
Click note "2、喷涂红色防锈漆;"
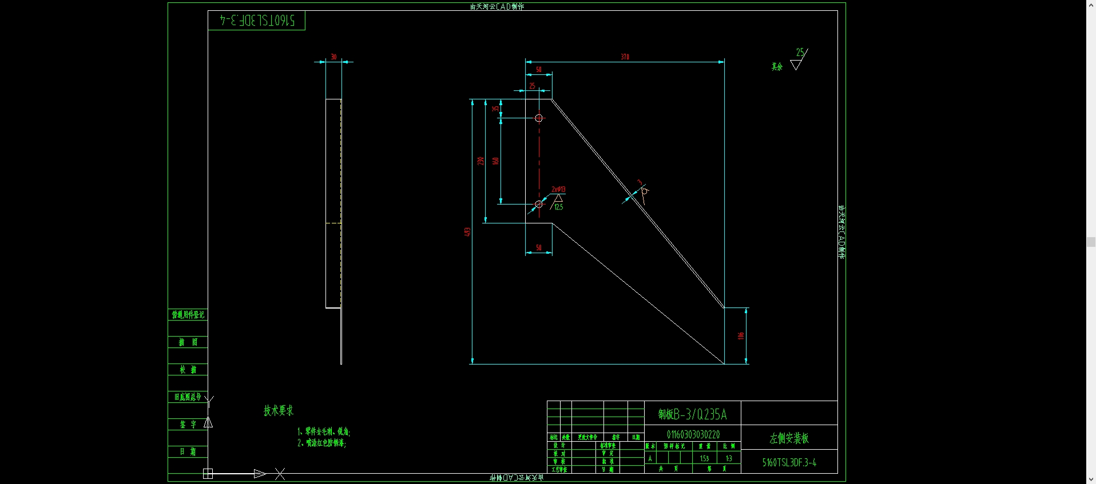point(321,442)
